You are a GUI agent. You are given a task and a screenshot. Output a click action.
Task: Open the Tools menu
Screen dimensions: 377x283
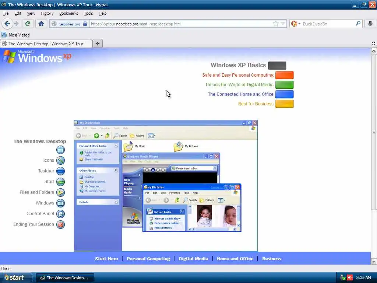[88, 14]
